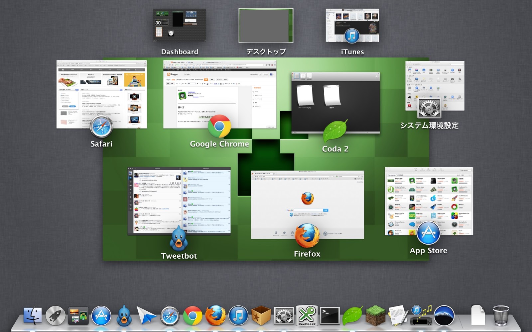Click the "Coda 2" window label
Image resolution: width=532 pixels, height=332 pixels.
pyautogui.click(x=335, y=149)
